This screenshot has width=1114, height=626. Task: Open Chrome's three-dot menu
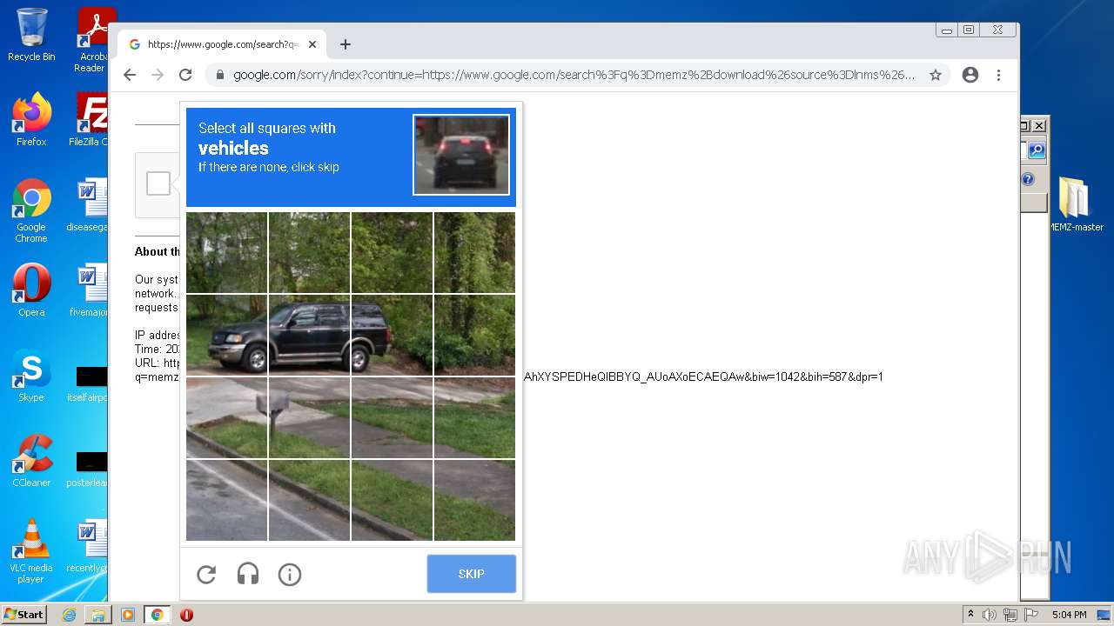tap(999, 75)
